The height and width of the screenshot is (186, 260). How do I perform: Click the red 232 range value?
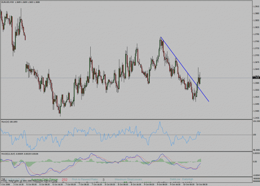point(64,179)
